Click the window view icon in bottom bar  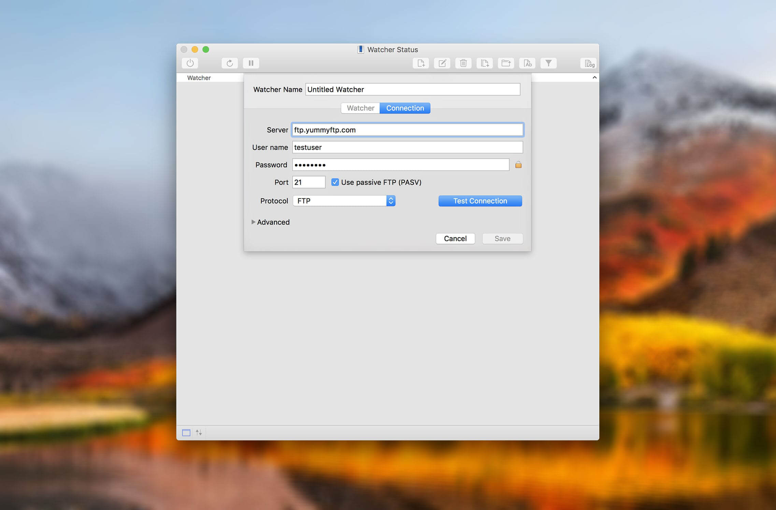[186, 433]
